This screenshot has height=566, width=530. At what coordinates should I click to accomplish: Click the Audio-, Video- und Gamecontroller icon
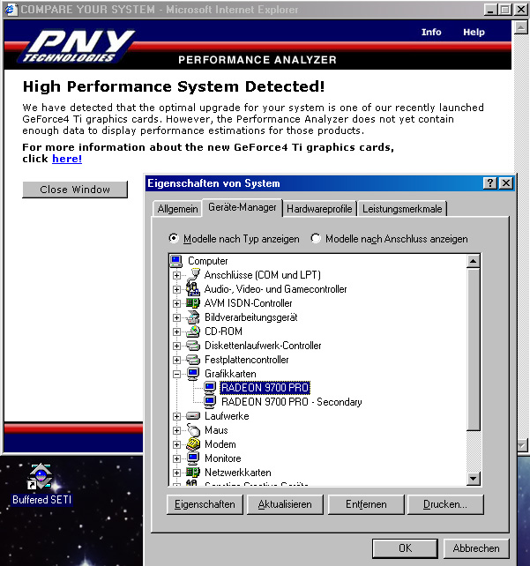193,289
